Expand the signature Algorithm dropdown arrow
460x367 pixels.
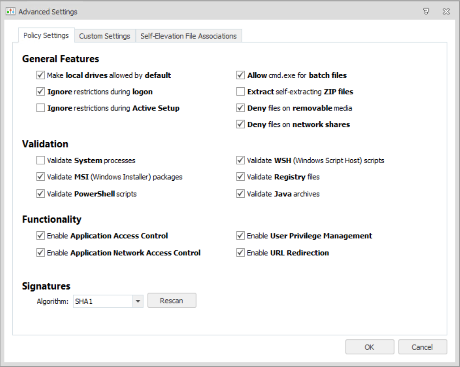138,301
